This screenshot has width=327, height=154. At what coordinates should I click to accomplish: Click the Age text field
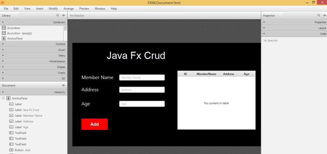142,104
